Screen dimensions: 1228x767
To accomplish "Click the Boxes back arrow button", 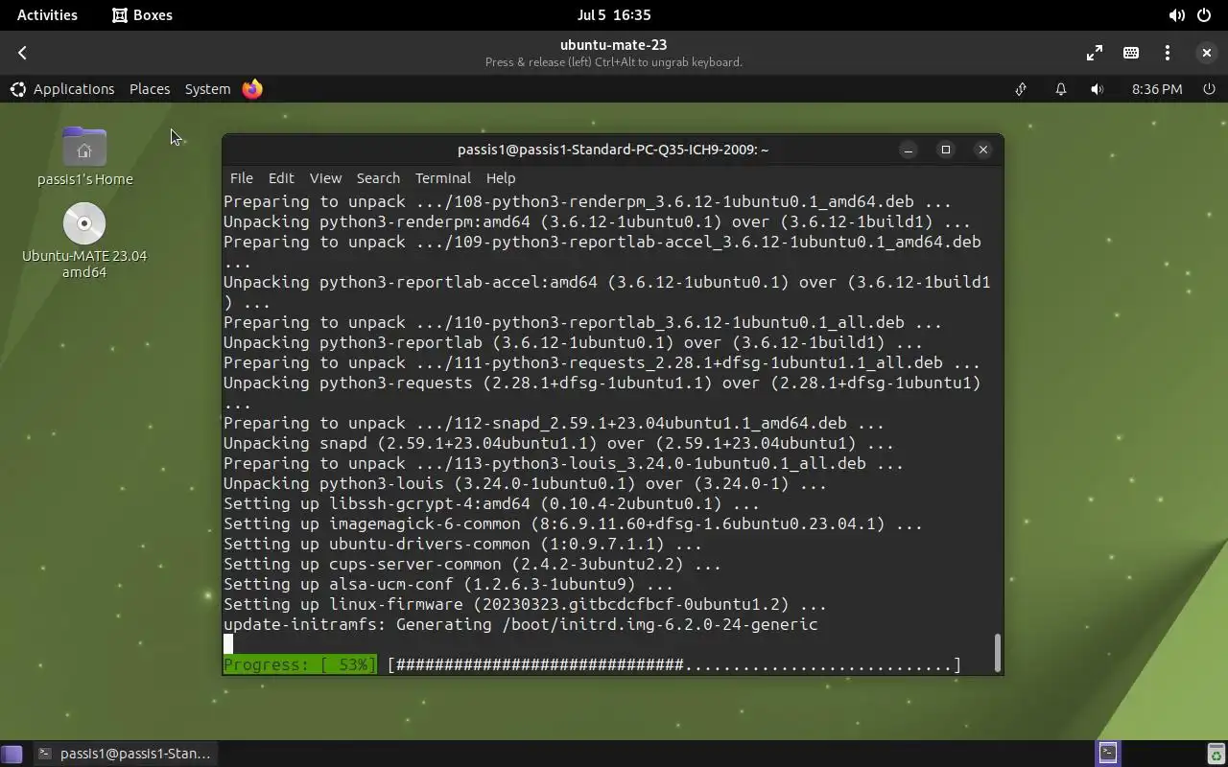I will click(x=22, y=53).
